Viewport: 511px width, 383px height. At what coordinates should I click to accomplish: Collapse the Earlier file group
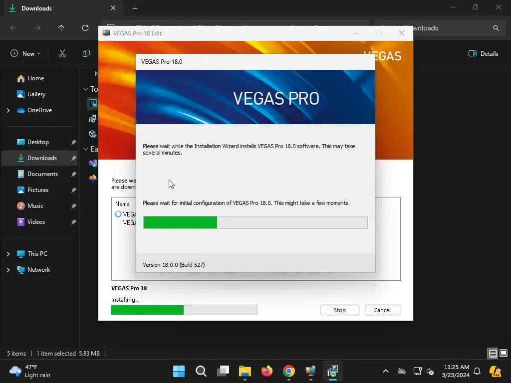click(x=86, y=149)
